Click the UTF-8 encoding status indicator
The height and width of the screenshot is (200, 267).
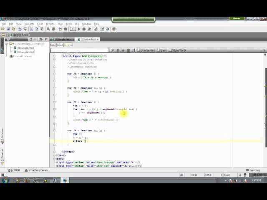coord(209,175)
